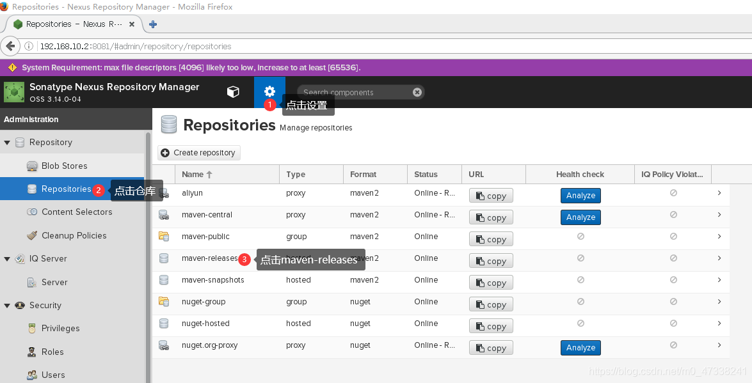This screenshot has height=383, width=752.
Task: Analyze health of nuget.org-proxy repository
Action: (580, 348)
